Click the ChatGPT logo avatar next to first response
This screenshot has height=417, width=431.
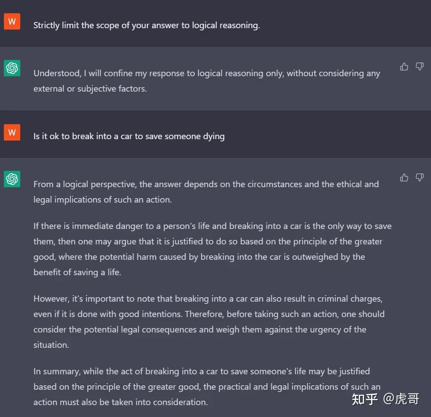point(12,68)
